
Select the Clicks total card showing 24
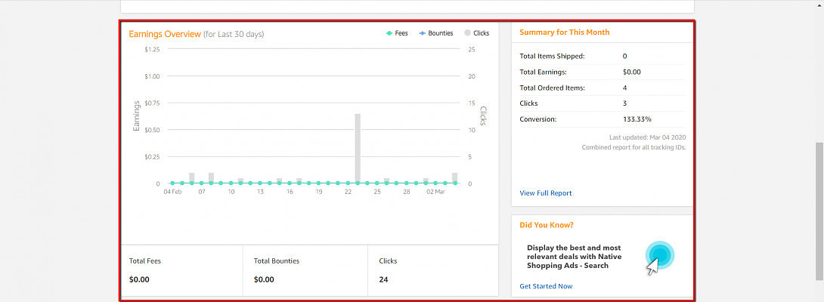[x=432, y=270]
